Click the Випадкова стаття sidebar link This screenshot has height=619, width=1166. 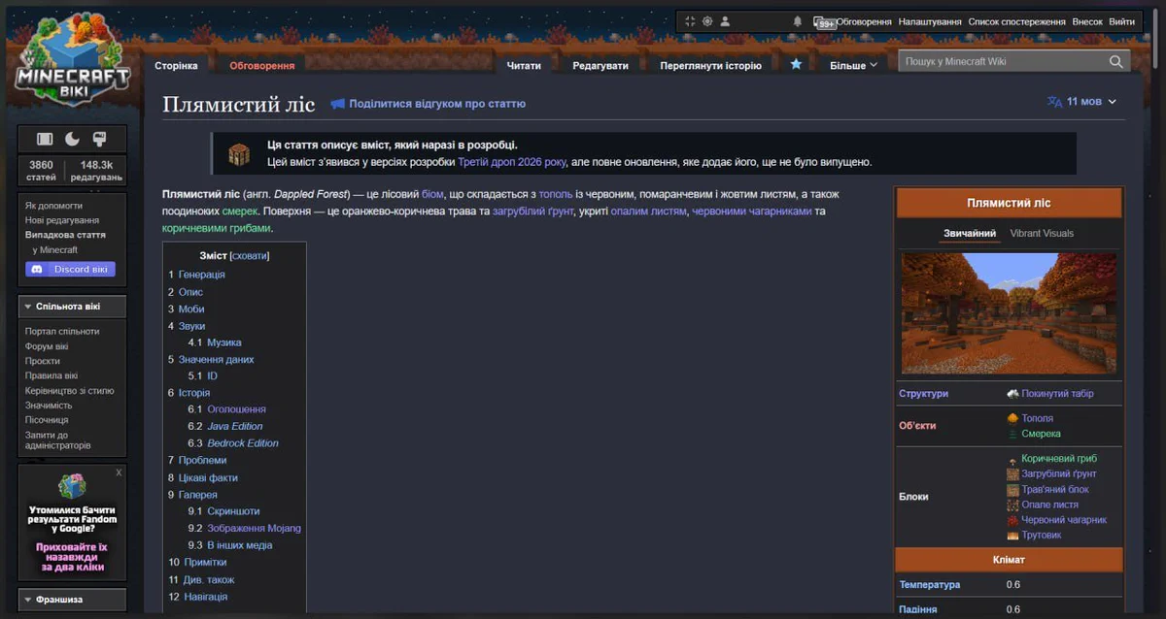click(x=65, y=235)
